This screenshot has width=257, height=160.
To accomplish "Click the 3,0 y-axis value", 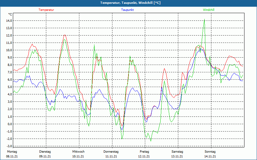I will pyautogui.click(x=9, y=102).
